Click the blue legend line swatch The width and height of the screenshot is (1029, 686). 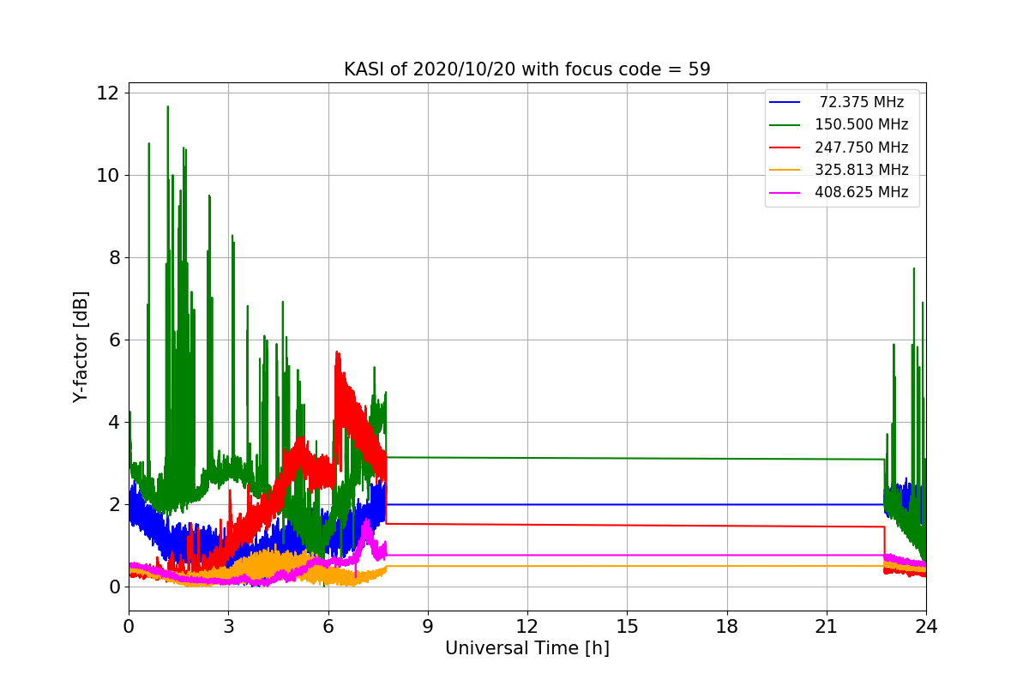[785, 102]
